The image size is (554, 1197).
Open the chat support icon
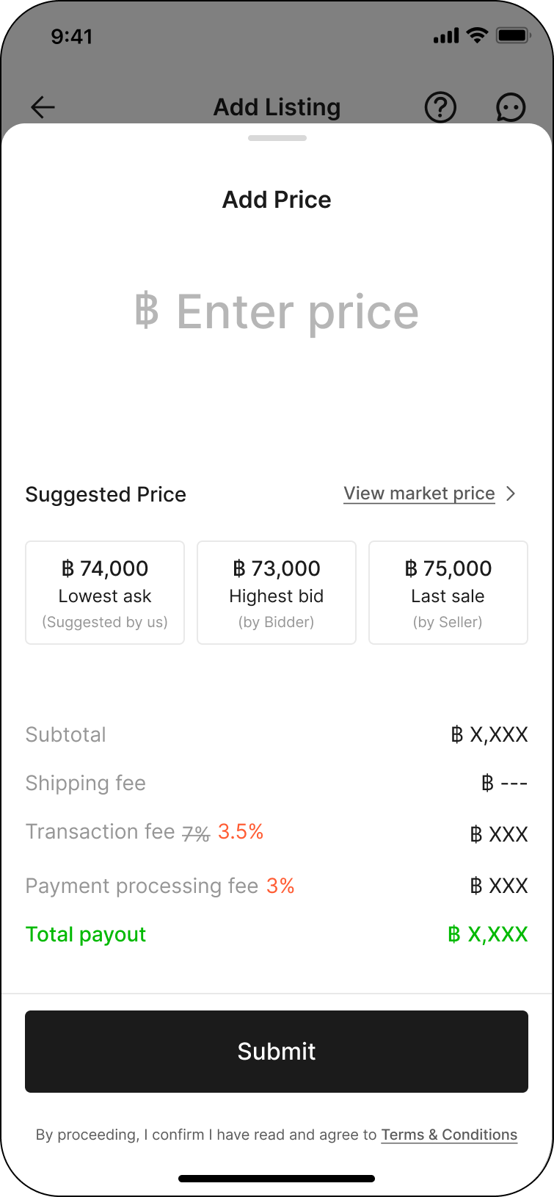pos(511,107)
